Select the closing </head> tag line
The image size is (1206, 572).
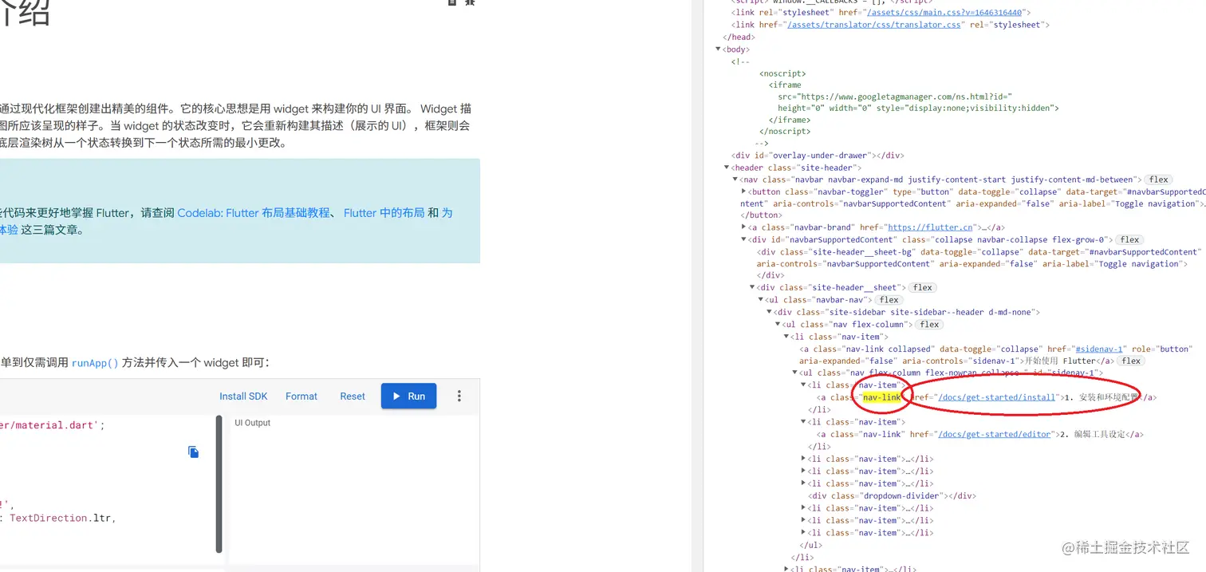(x=739, y=37)
